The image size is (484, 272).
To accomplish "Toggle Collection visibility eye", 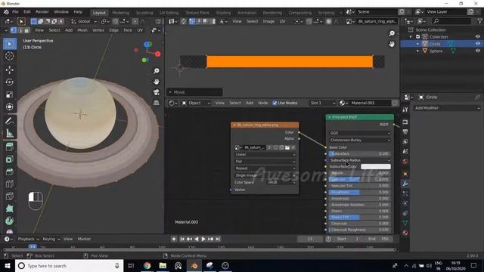I will point(478,37).
